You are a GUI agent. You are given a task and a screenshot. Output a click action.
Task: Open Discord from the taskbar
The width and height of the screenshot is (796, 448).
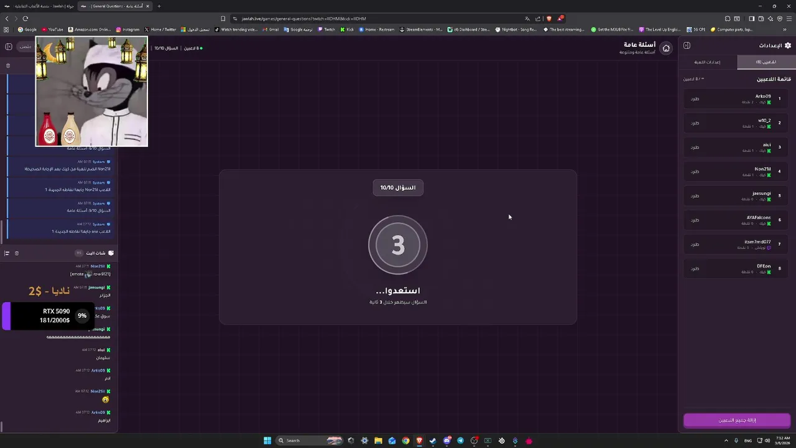point(447,441)
